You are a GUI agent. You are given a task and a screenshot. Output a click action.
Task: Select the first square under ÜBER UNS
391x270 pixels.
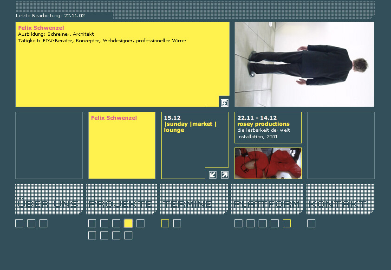pyautogui.click(x=19, y=223)
